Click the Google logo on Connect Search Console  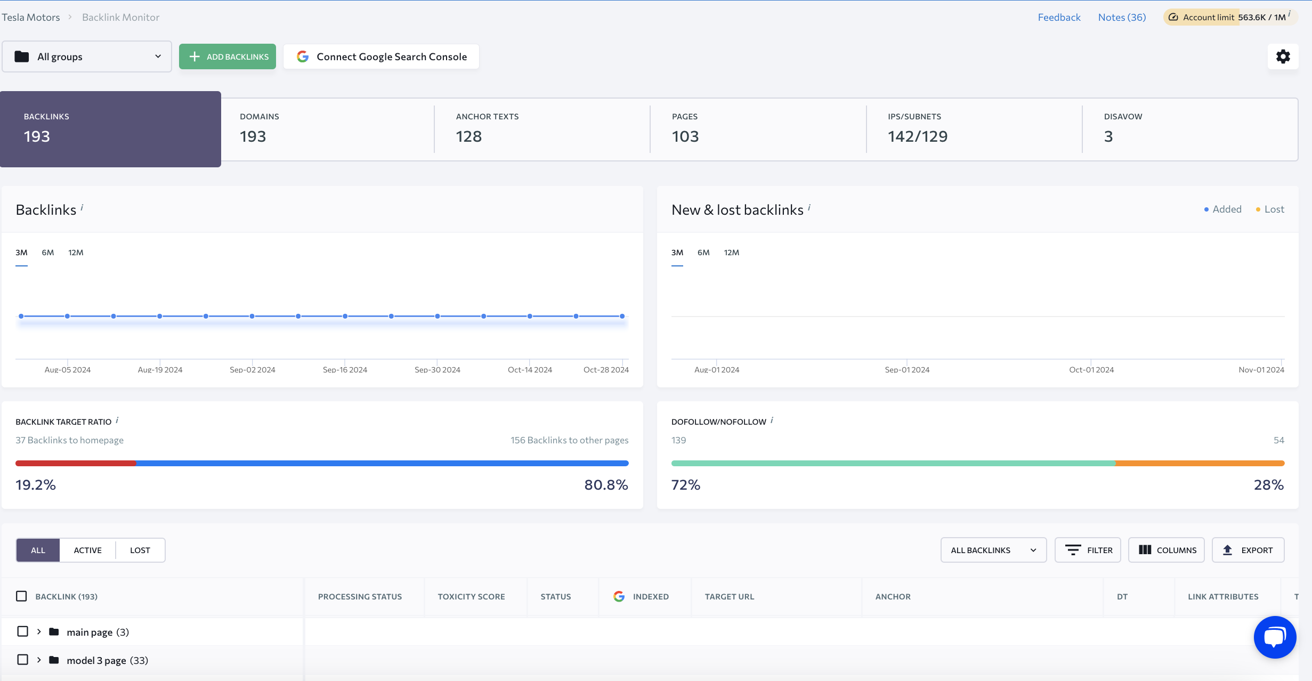point(303,56)
